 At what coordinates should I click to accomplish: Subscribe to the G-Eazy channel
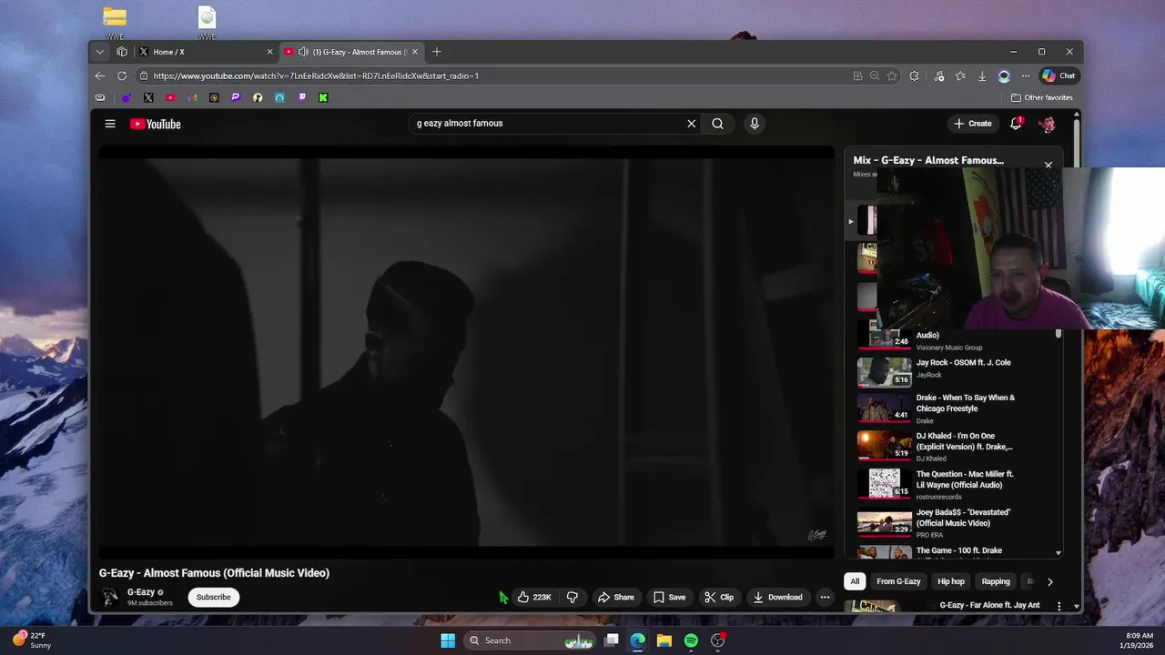pyautogui.click(x=214, y=598)
